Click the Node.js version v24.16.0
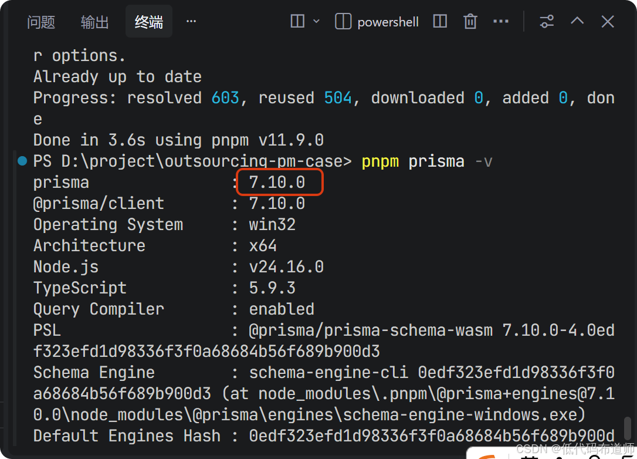 286,266
